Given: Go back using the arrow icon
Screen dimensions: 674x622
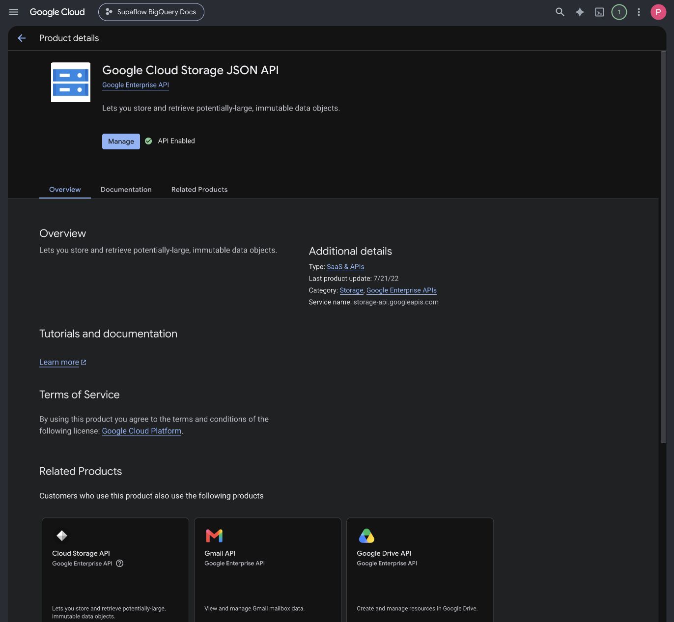Looking at the screenshot, I should point(22,38).
